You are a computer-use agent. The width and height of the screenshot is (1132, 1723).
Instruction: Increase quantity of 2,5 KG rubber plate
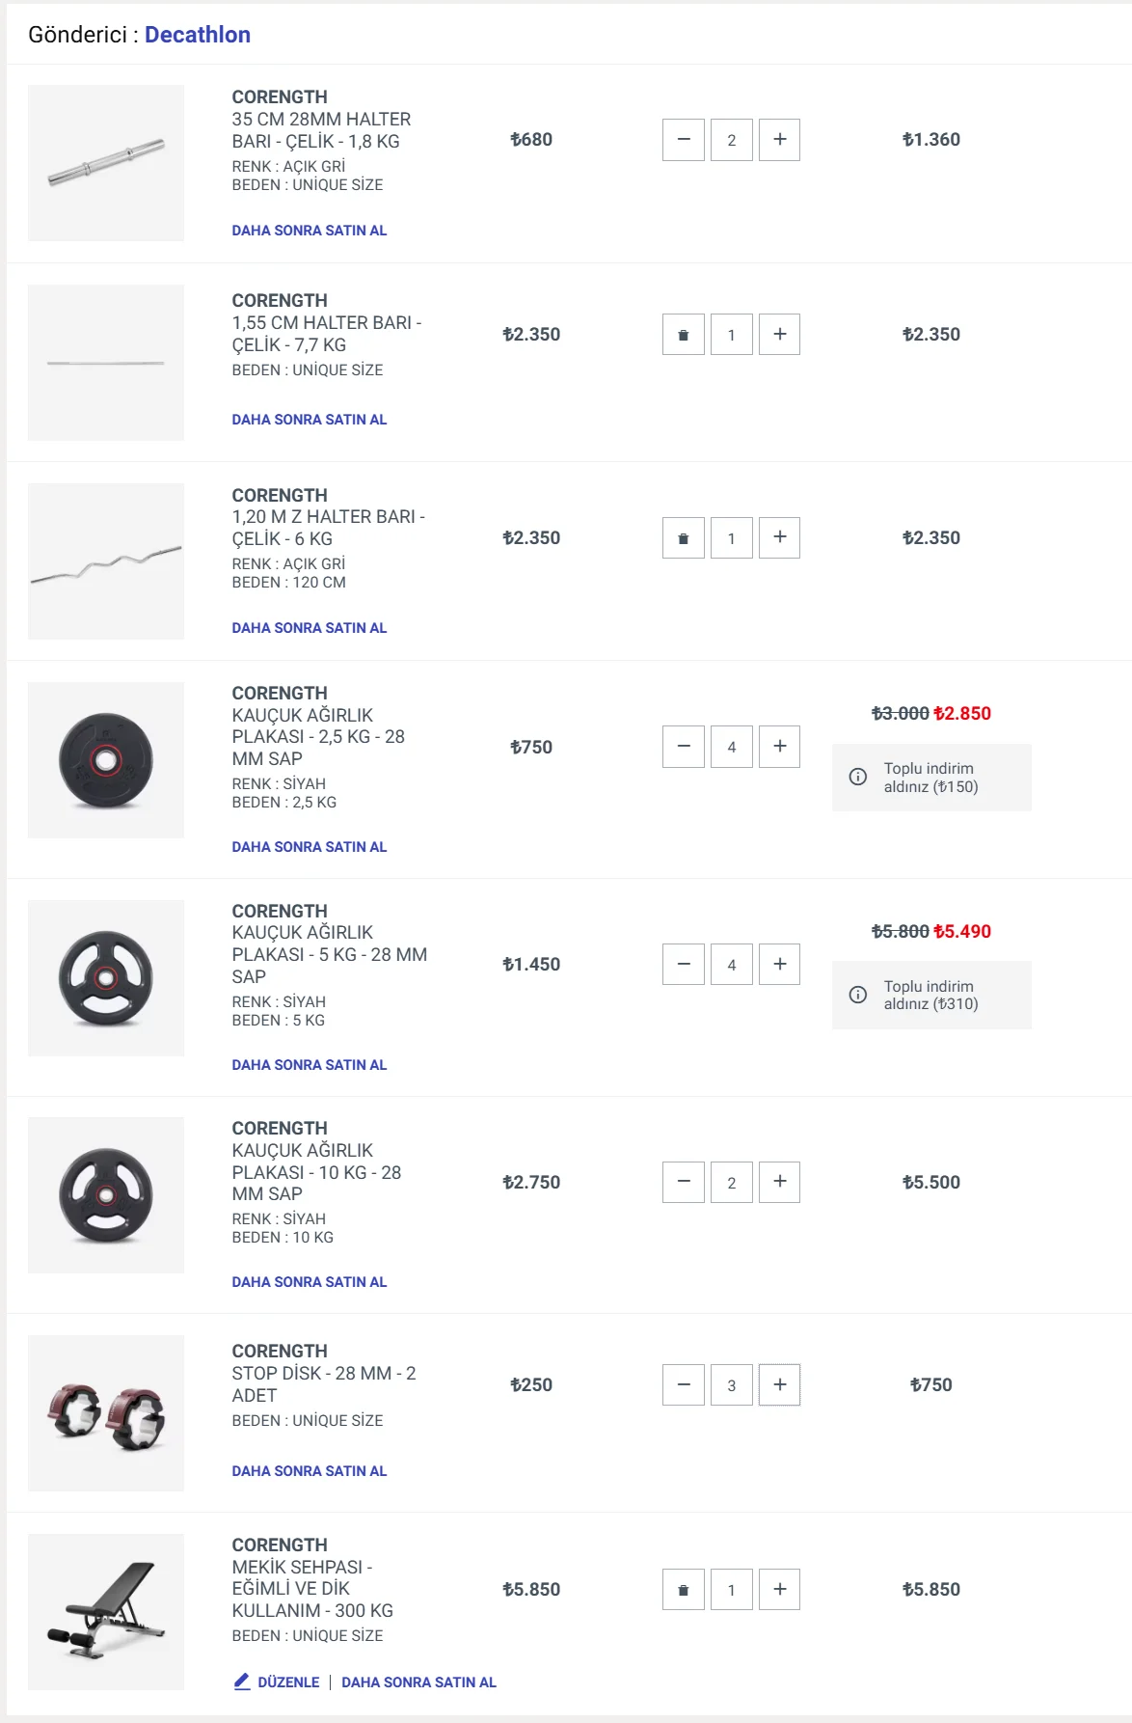pyautogui.click(x=779, y=747)
